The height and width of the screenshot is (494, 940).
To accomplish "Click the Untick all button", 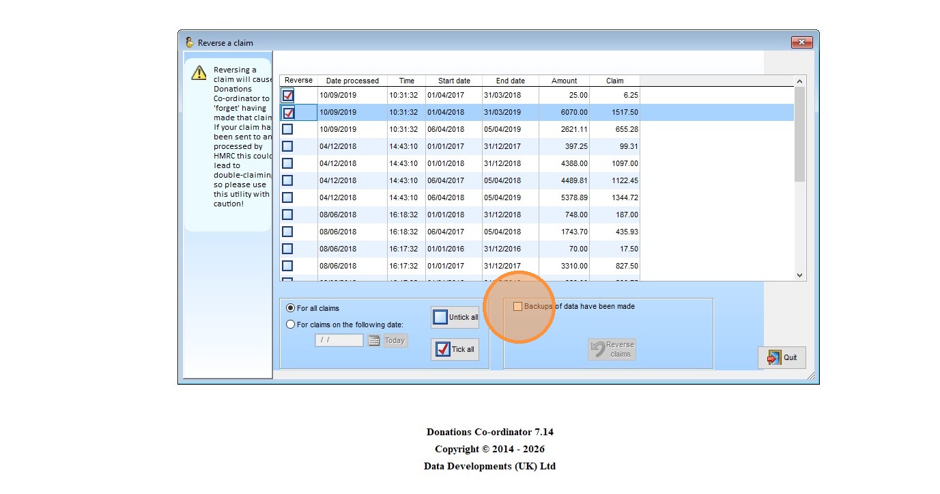I will coord(455,317).
